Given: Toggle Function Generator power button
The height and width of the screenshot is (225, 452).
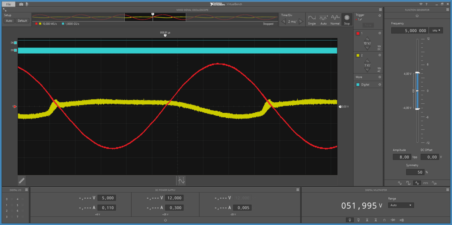Looking at the screenshot, I should click(417, 16).
